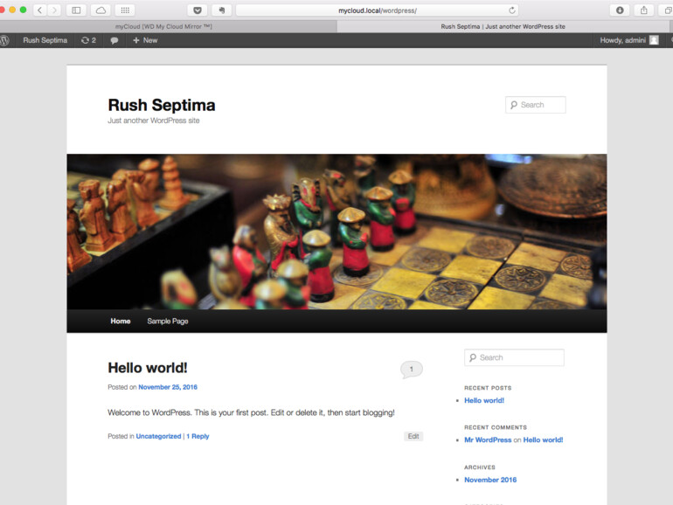Screen dimensions: 673x505
Task: Open the Downloads arrow icon
Action: pos(620,10)
